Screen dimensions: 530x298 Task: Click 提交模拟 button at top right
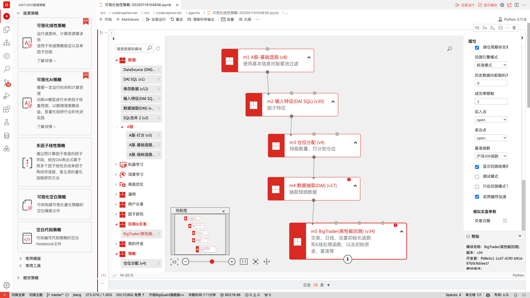(487, 5)
